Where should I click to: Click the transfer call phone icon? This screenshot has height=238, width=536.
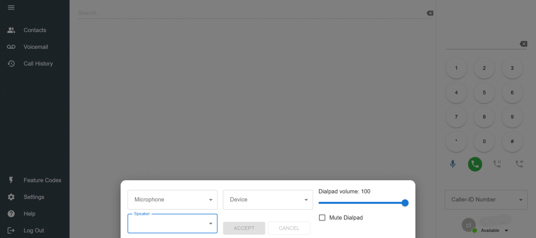tap(519, 164)
